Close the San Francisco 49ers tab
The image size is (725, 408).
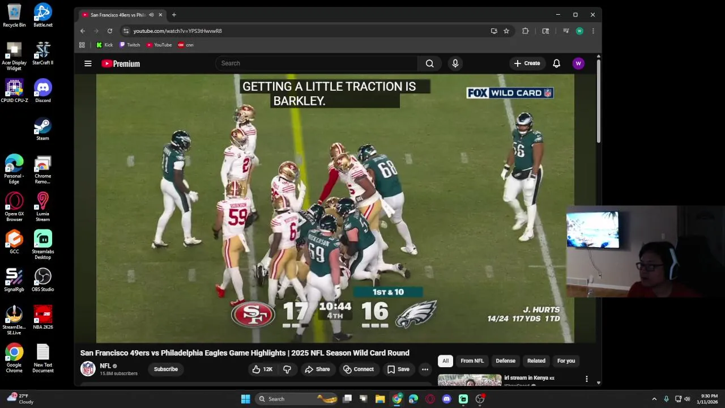[x=160, y=15]
